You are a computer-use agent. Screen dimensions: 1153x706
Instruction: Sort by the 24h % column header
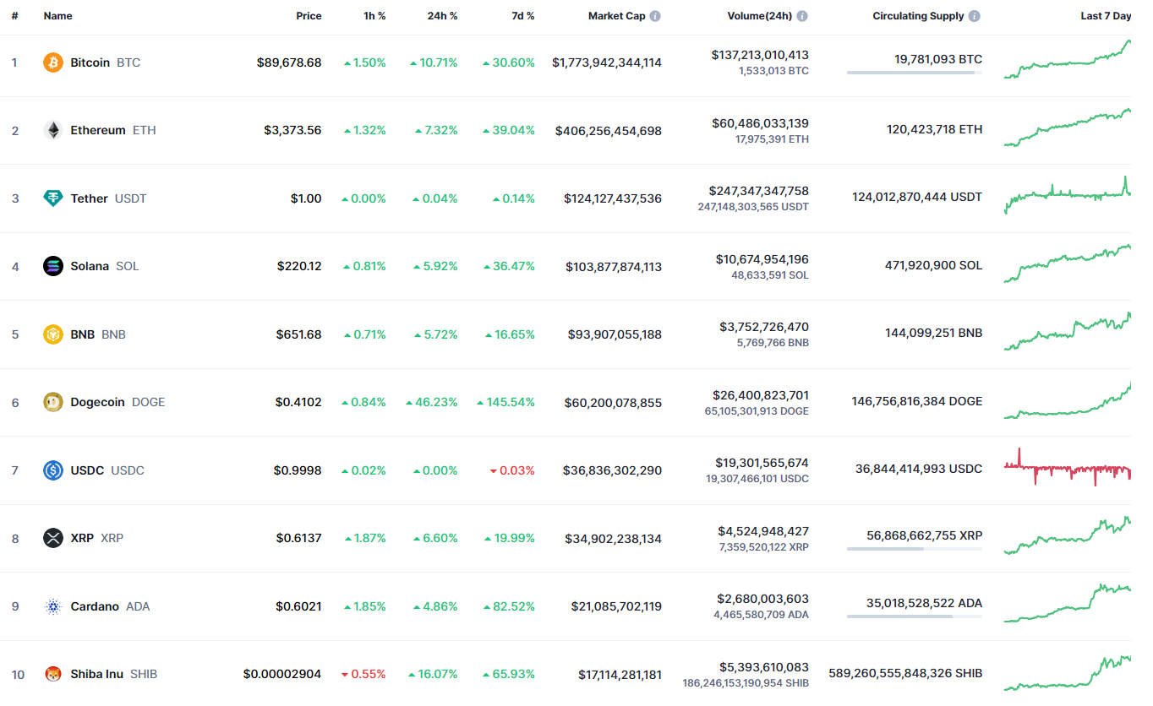click(442, 16)
